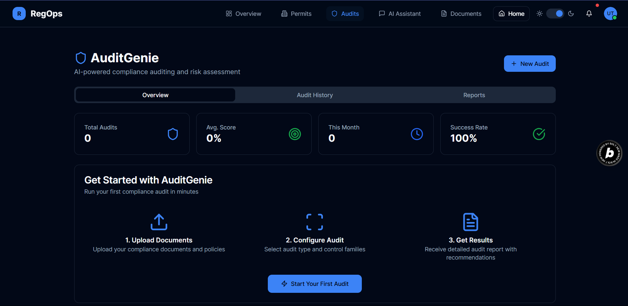Viewport: 628px width, 306px height.
Task: Click the notification bell
Action: tap(589, 14)
